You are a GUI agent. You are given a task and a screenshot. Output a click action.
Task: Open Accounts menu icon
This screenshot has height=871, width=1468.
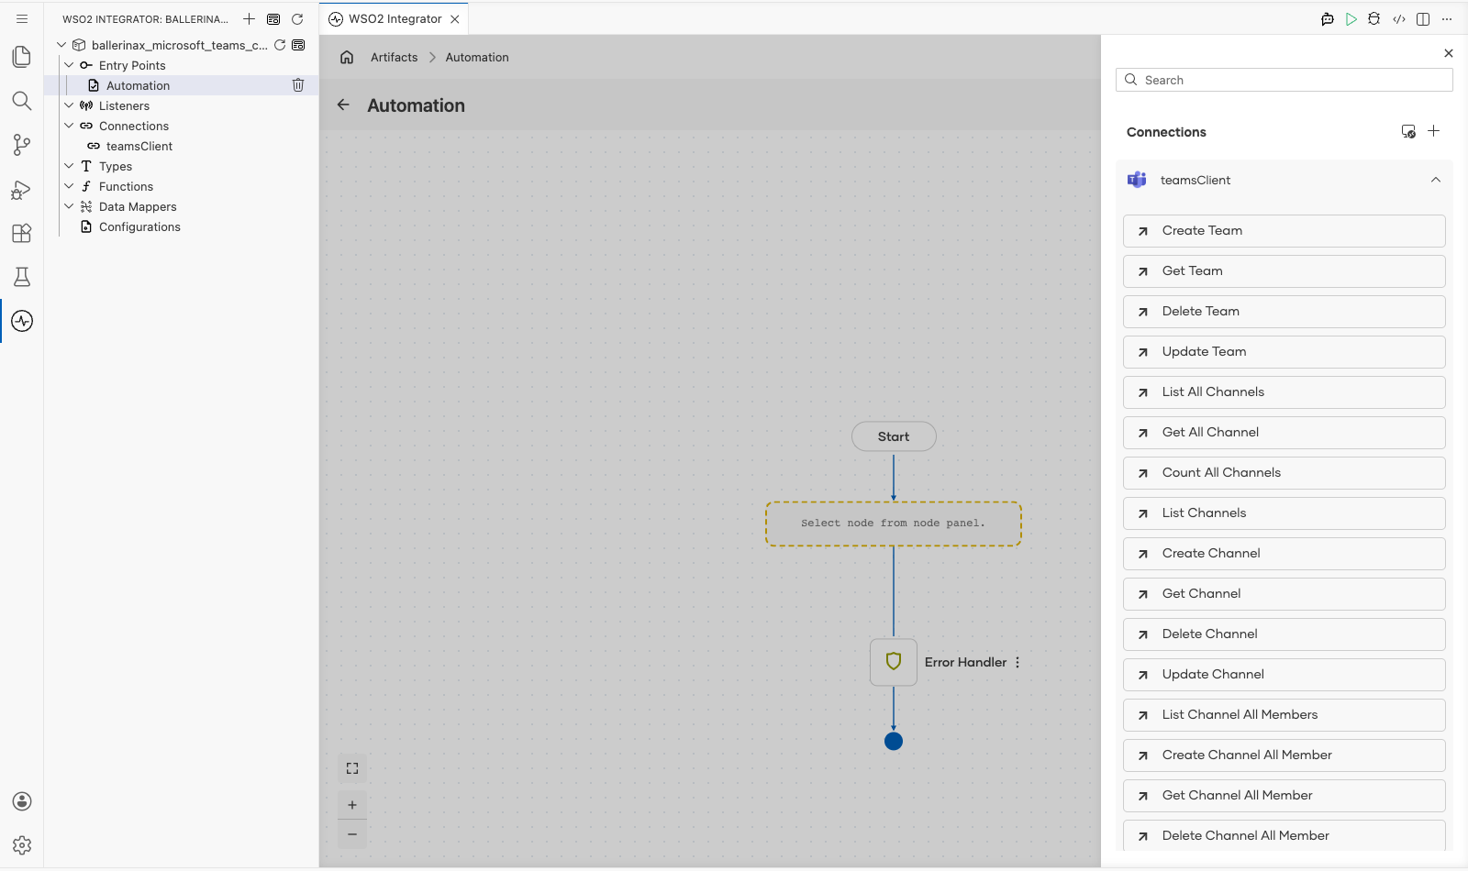[x=22, y=801]
